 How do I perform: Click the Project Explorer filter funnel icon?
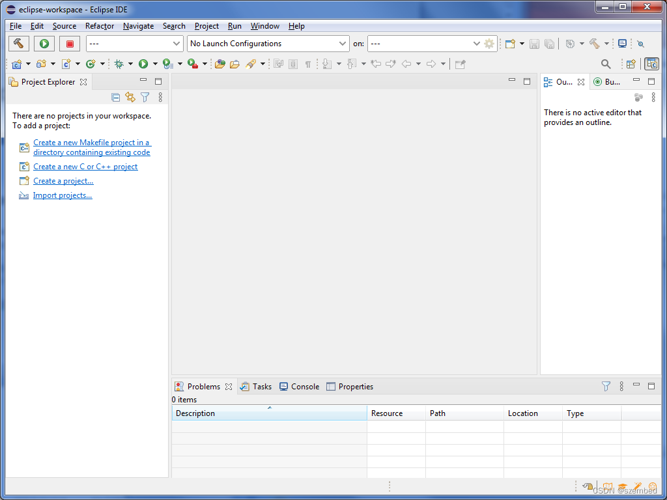pyautogui.click(x=145, y=98)
